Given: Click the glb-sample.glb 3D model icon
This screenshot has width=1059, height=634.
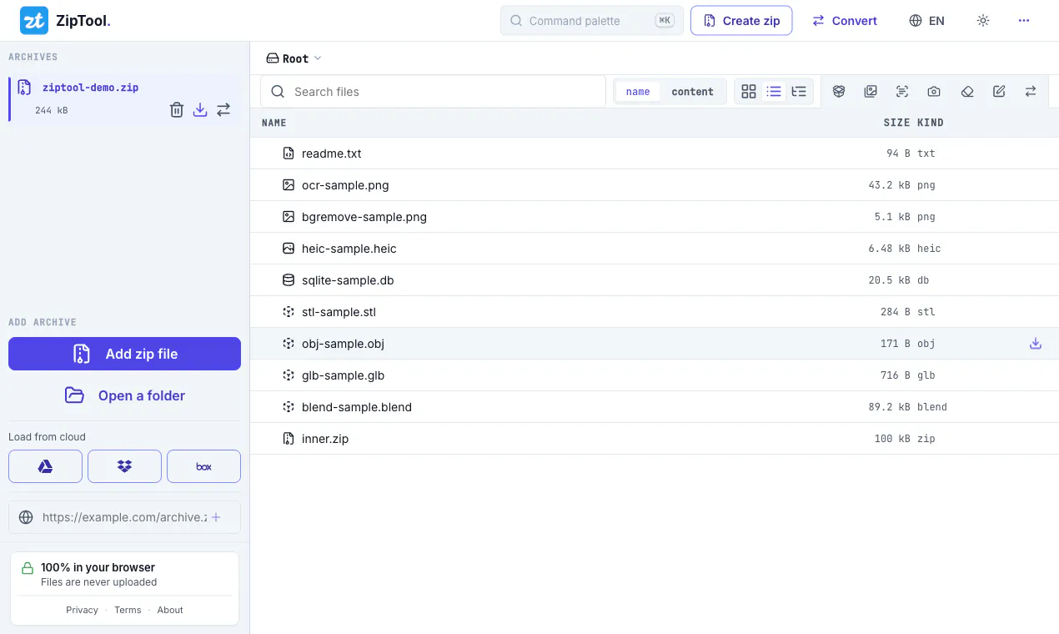Looking at the screenshot, I should [289, 375].
